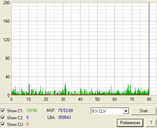The image size is (157, 128).
Task: Click the Start button
Action: [x=144, y=111]
